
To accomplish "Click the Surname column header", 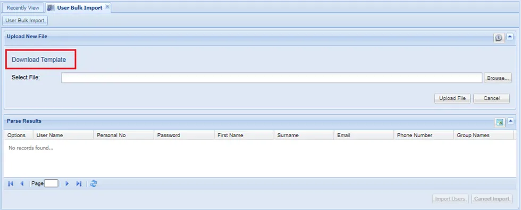I will point(304,135).
